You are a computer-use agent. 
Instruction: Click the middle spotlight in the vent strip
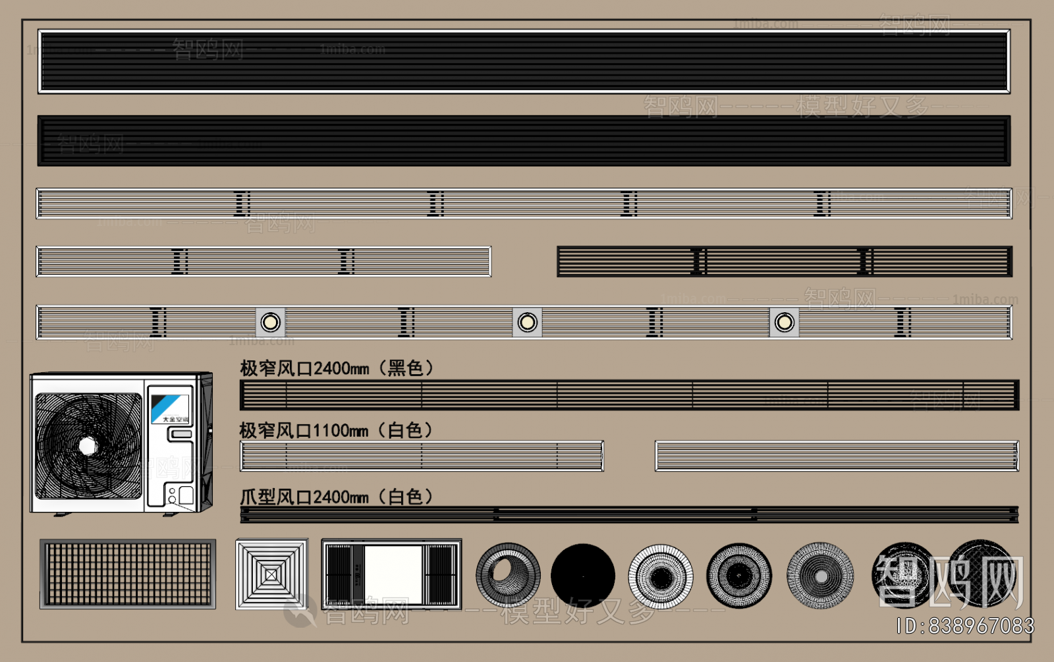coord(527,322)
